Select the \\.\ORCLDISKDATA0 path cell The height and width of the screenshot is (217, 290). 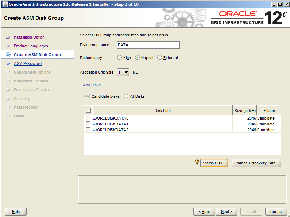(x=162, y=118)
